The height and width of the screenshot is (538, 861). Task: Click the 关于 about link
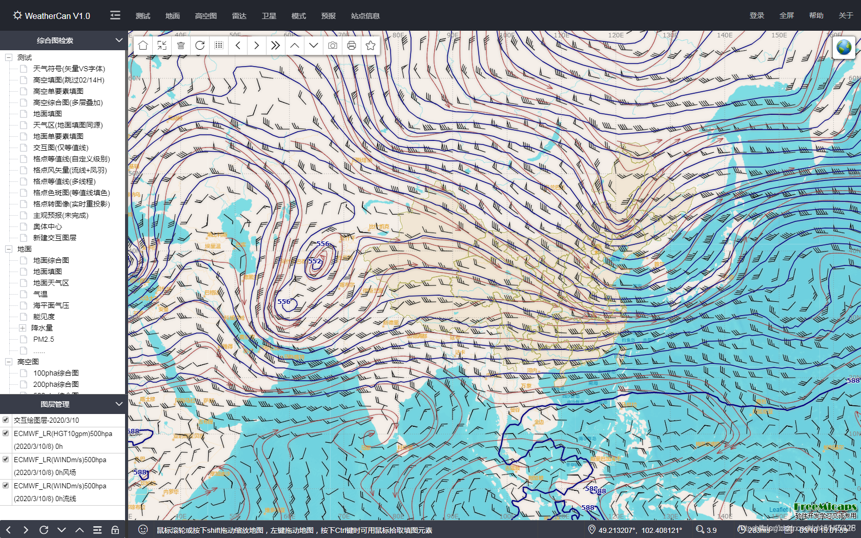[x=846, y=15]
